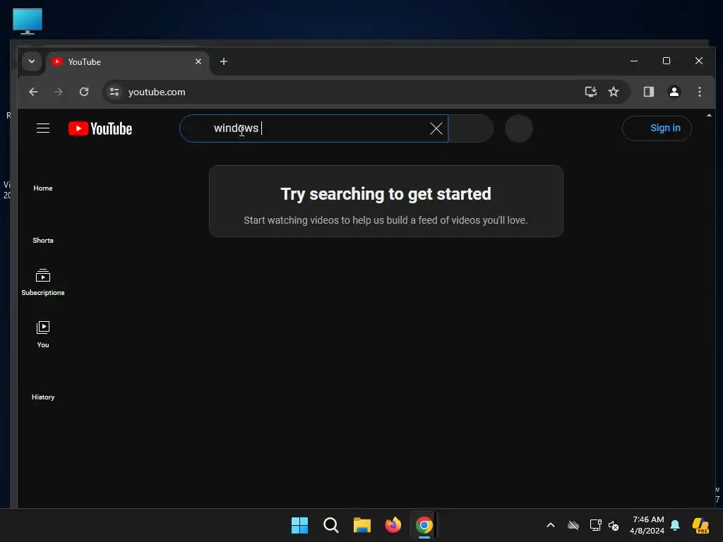Click the 'Try searching to get started' heading
This screenshot has width=723, height=542.
pyautogui.click(x=386, y=194)
